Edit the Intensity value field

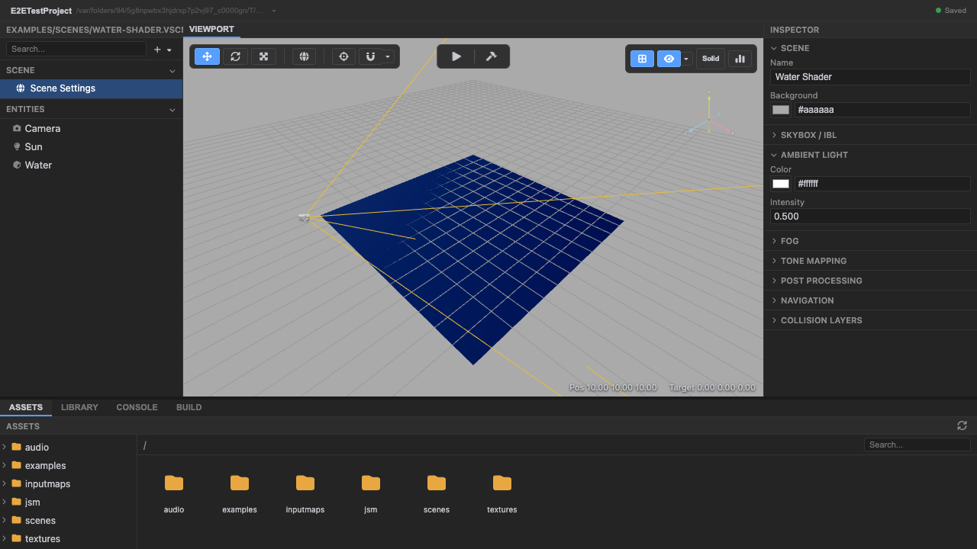tap(870, 217)
